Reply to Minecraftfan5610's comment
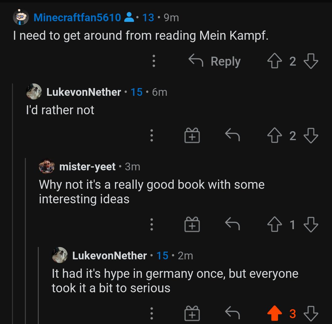 point(215,61)
